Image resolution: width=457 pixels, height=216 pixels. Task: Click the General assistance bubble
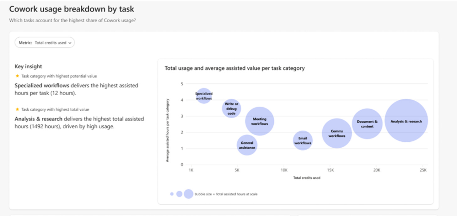pyautogui.click(x=247, y=145)
